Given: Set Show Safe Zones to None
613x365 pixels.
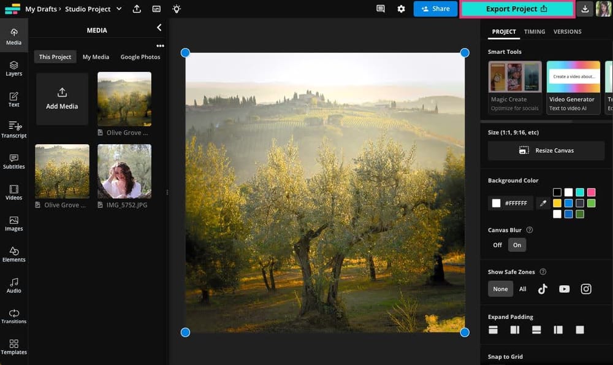Looking at the screenshot, I should point(500,288).
